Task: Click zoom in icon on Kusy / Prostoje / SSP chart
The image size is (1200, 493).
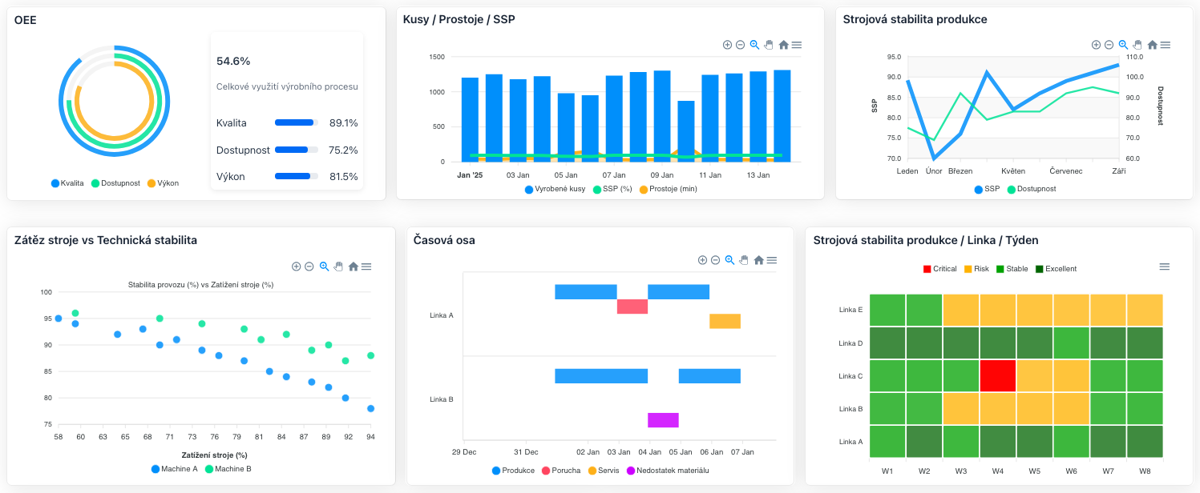Action: 727,45
